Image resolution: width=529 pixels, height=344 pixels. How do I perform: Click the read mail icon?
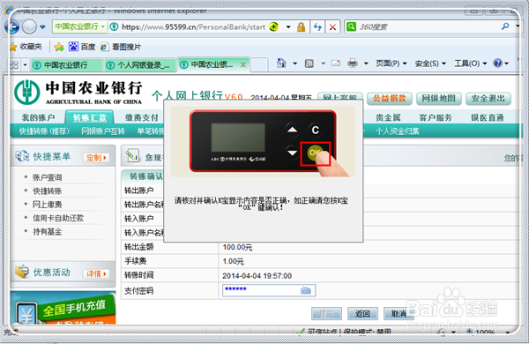(336, 63)
